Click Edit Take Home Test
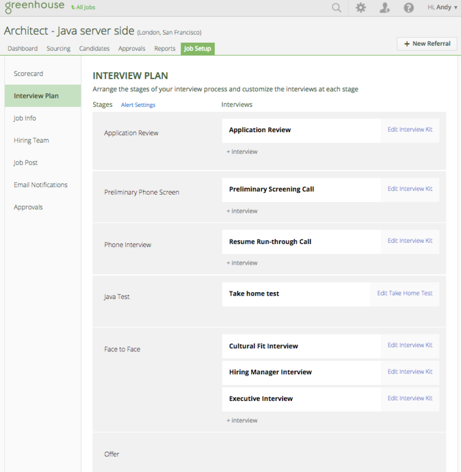 [x=405, y=293]
